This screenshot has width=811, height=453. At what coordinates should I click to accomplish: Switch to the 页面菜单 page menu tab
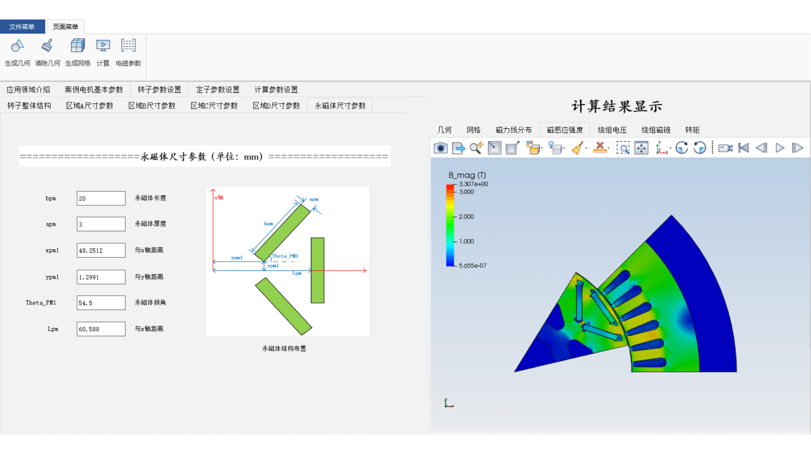click(66, 26)
